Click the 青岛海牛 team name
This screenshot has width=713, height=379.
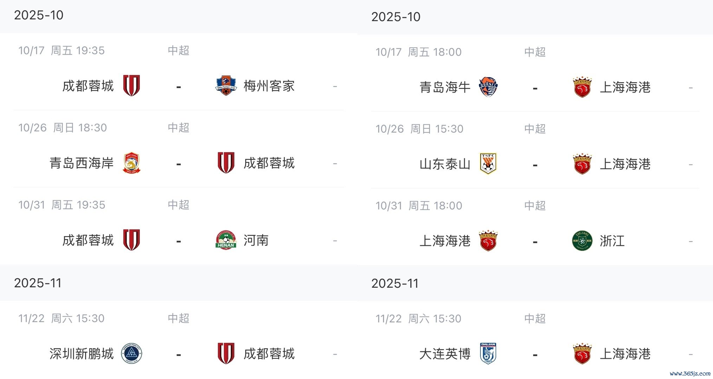(x=445, y=87)
